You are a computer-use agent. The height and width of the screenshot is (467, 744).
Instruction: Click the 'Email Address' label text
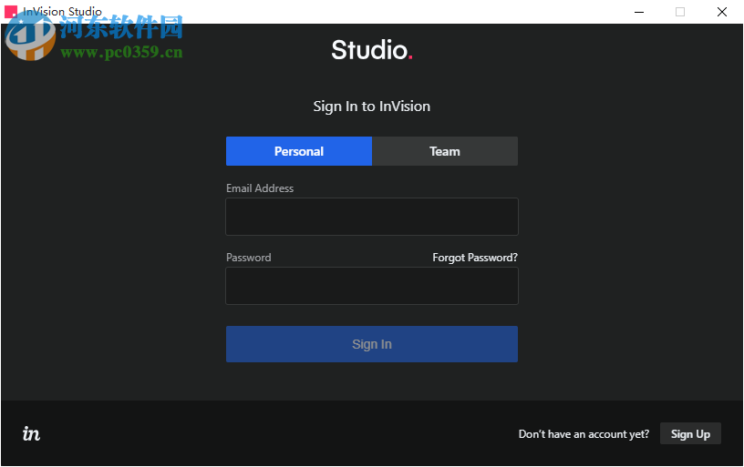coord(260,188)
